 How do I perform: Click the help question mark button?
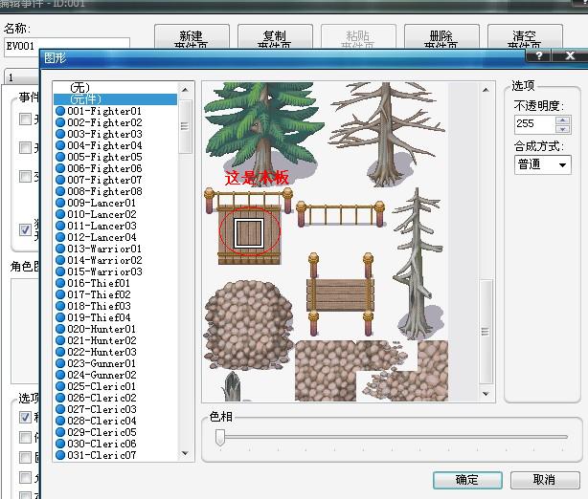coord(538,55)
